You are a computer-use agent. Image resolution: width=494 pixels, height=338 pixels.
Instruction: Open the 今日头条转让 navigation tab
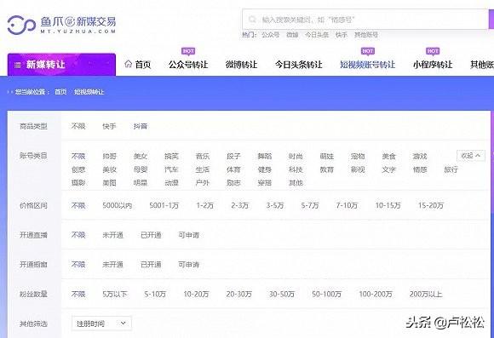(x=298, y=65)
